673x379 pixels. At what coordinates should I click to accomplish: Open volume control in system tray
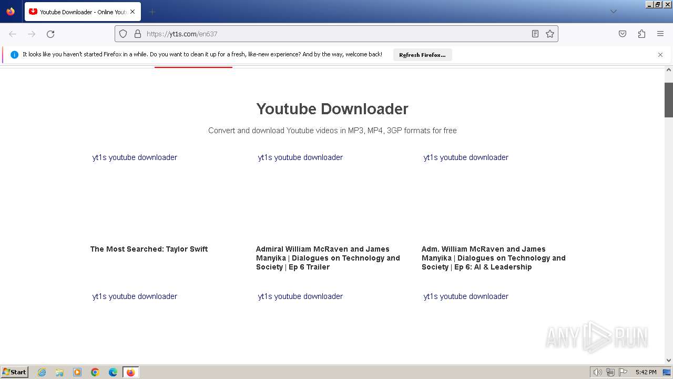coord(597,372)
